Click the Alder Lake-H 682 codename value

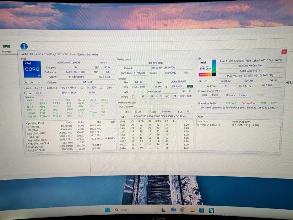(75, 72)
